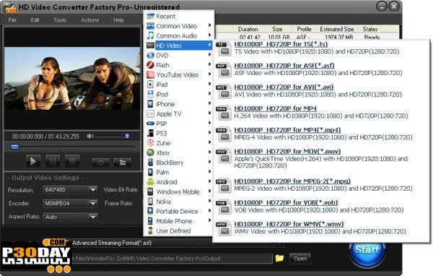Choose HD1080P_HD720P for AVI(*.avi) profile
433x276 pixels.
click(284, 87)
